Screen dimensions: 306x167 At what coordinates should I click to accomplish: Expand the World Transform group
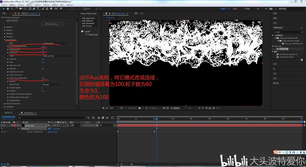pos(5,104)
